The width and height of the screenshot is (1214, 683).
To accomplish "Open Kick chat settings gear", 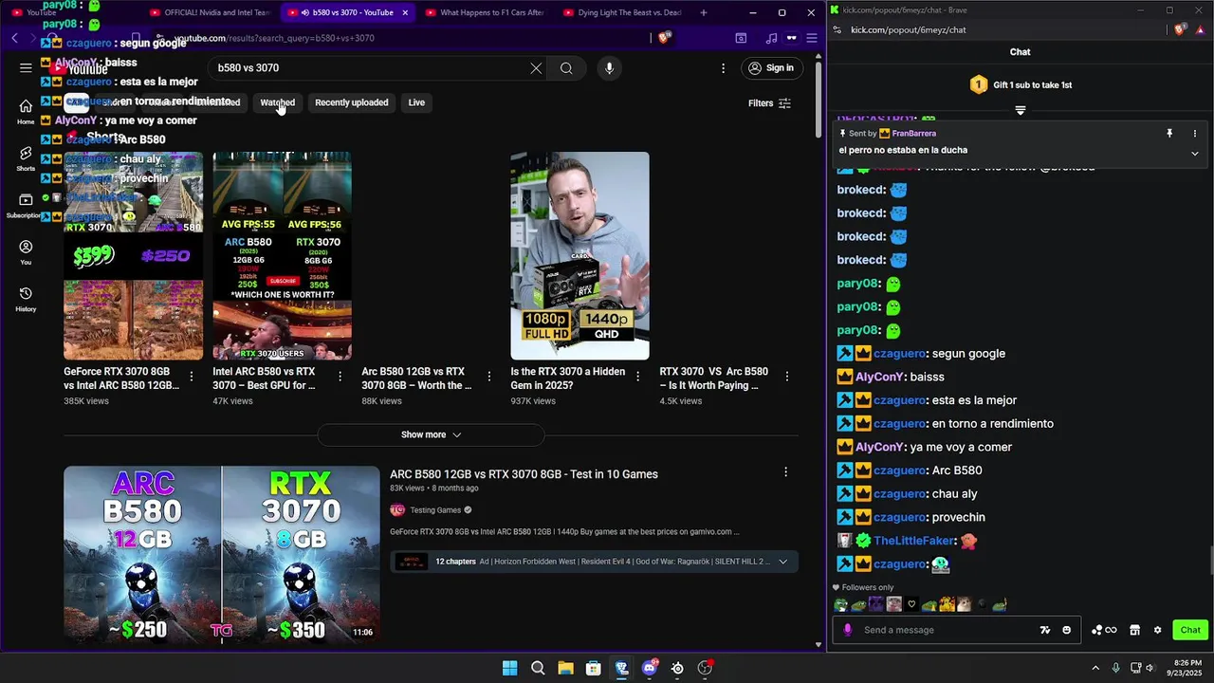I will 1157,630.
